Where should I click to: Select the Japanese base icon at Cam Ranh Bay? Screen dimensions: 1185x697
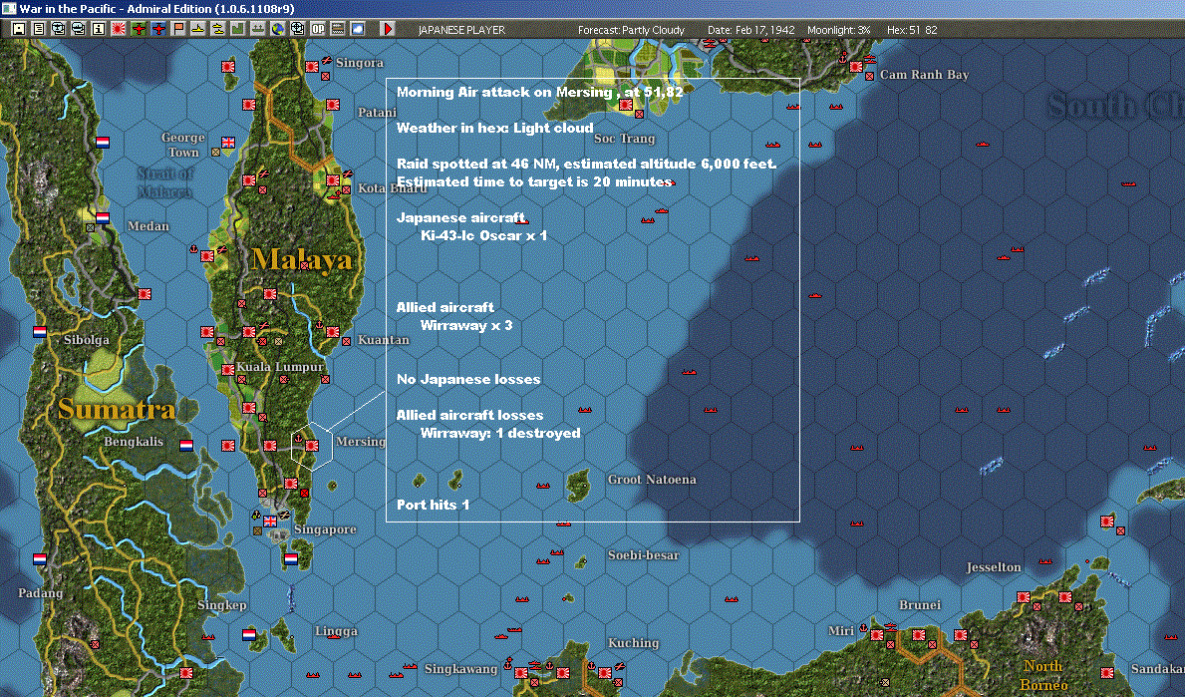[x=856, y=67]
